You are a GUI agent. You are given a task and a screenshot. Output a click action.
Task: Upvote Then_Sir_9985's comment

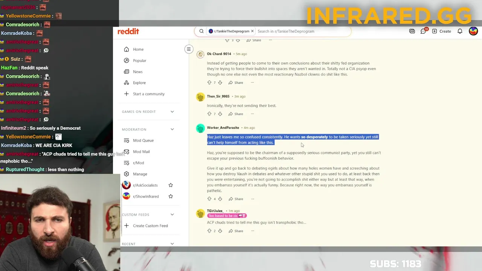209,114
